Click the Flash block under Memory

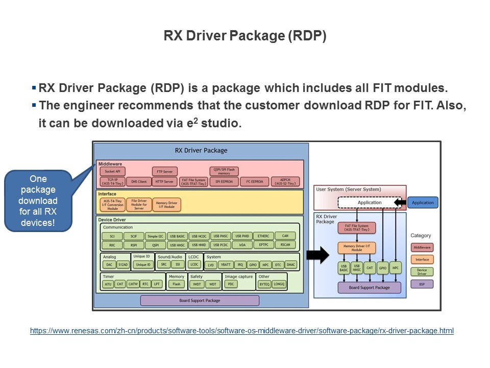click(x=176, y=284)
